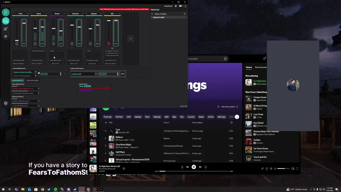
Task: Toggle shuffle in Spotify player
Action: pyautogui.click(x=182, y=167)
